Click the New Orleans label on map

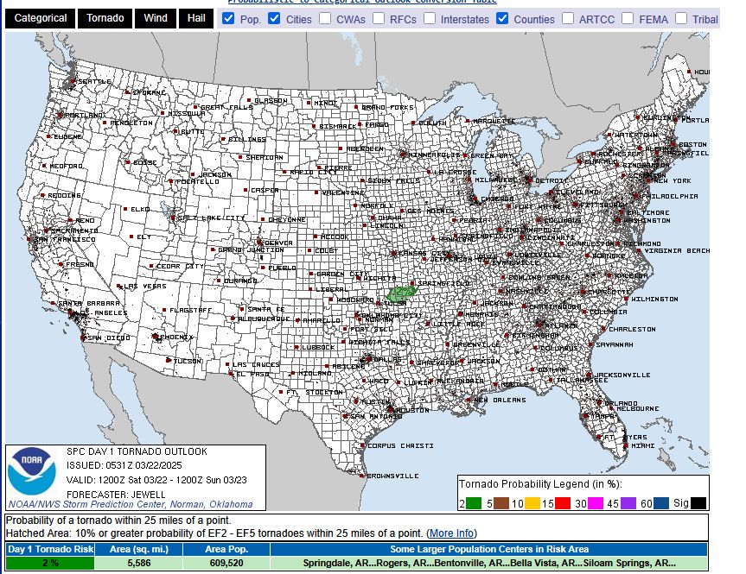(500, 401)
